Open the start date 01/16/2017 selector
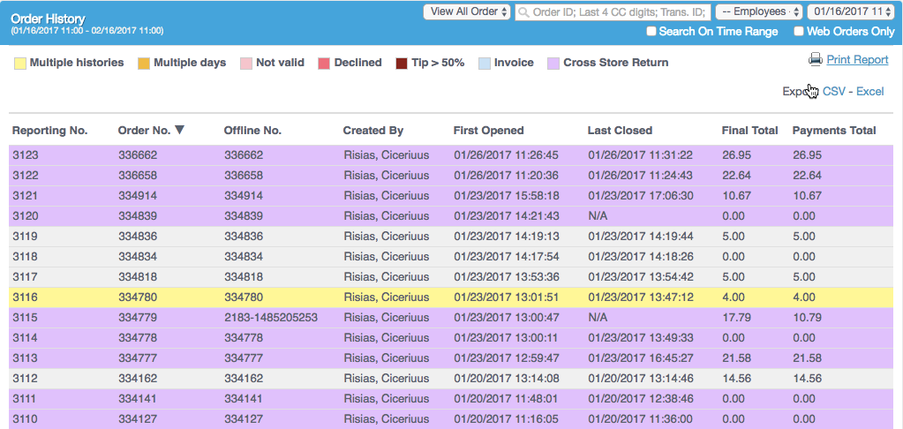903x429 pixels. (x=851, y=11)
